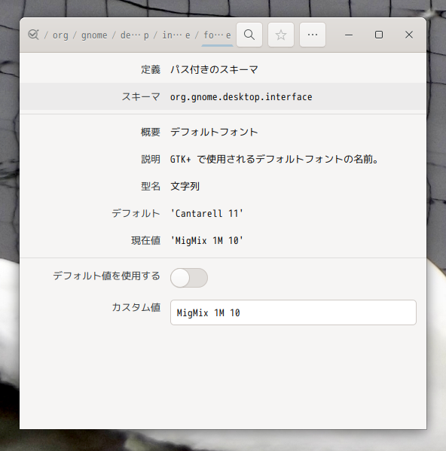Navigate to gnome path segment
Viewport: 446px width, 451px height.
[94, 35]
